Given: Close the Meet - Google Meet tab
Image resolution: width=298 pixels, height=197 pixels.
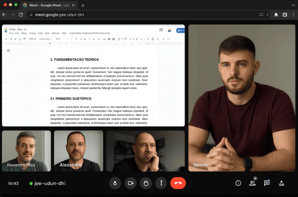Looking at the screenshot, I should click(73, 5).
